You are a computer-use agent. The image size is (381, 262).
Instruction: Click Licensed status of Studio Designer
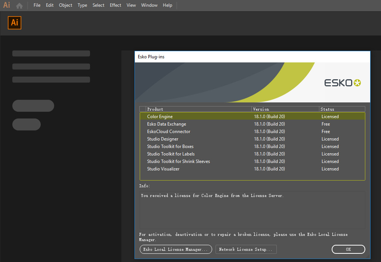(x=330, y=139)
